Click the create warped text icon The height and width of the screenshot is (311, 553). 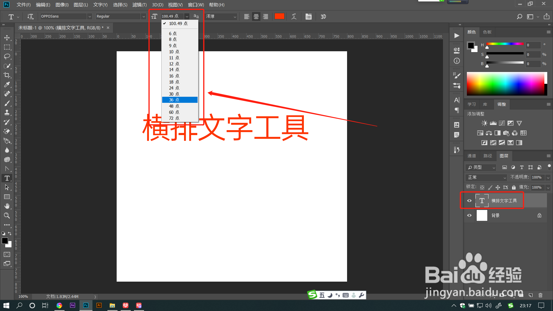click(x=294, y=16)
